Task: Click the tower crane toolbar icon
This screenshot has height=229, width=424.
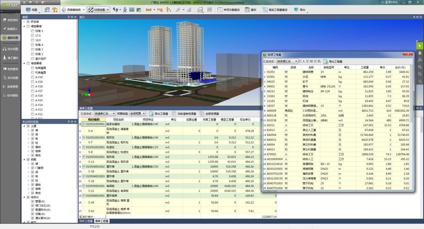Action: pos(55,9)
